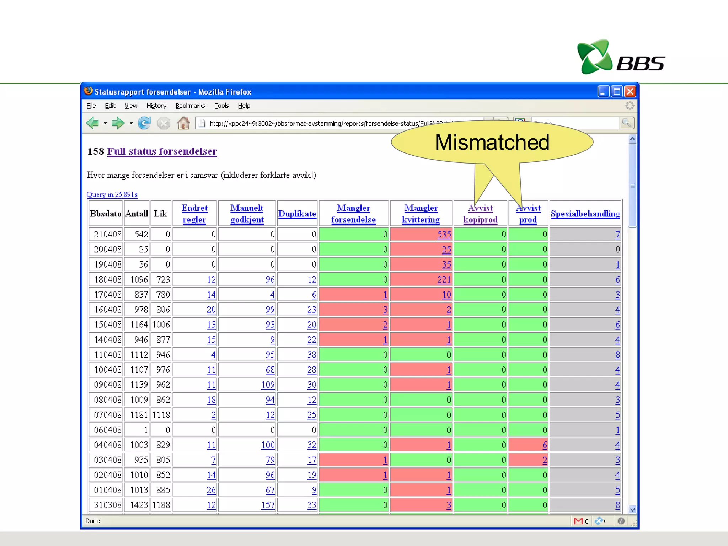Click the scrollbar down arrow
The image size is (728, 546).
[632, 509]
